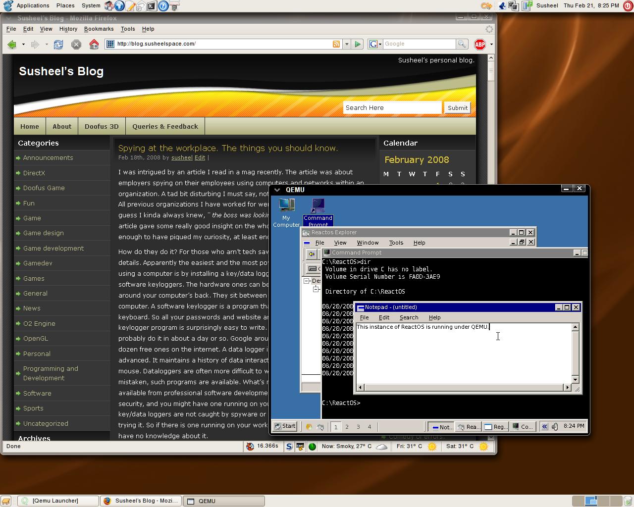Click the Google search box in Firefox
Screen dimensions: 634x507
(419, 44)
